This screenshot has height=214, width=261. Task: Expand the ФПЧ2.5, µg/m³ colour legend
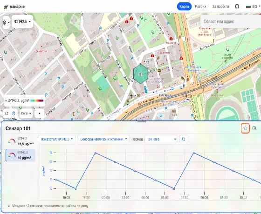coord(24,100)
